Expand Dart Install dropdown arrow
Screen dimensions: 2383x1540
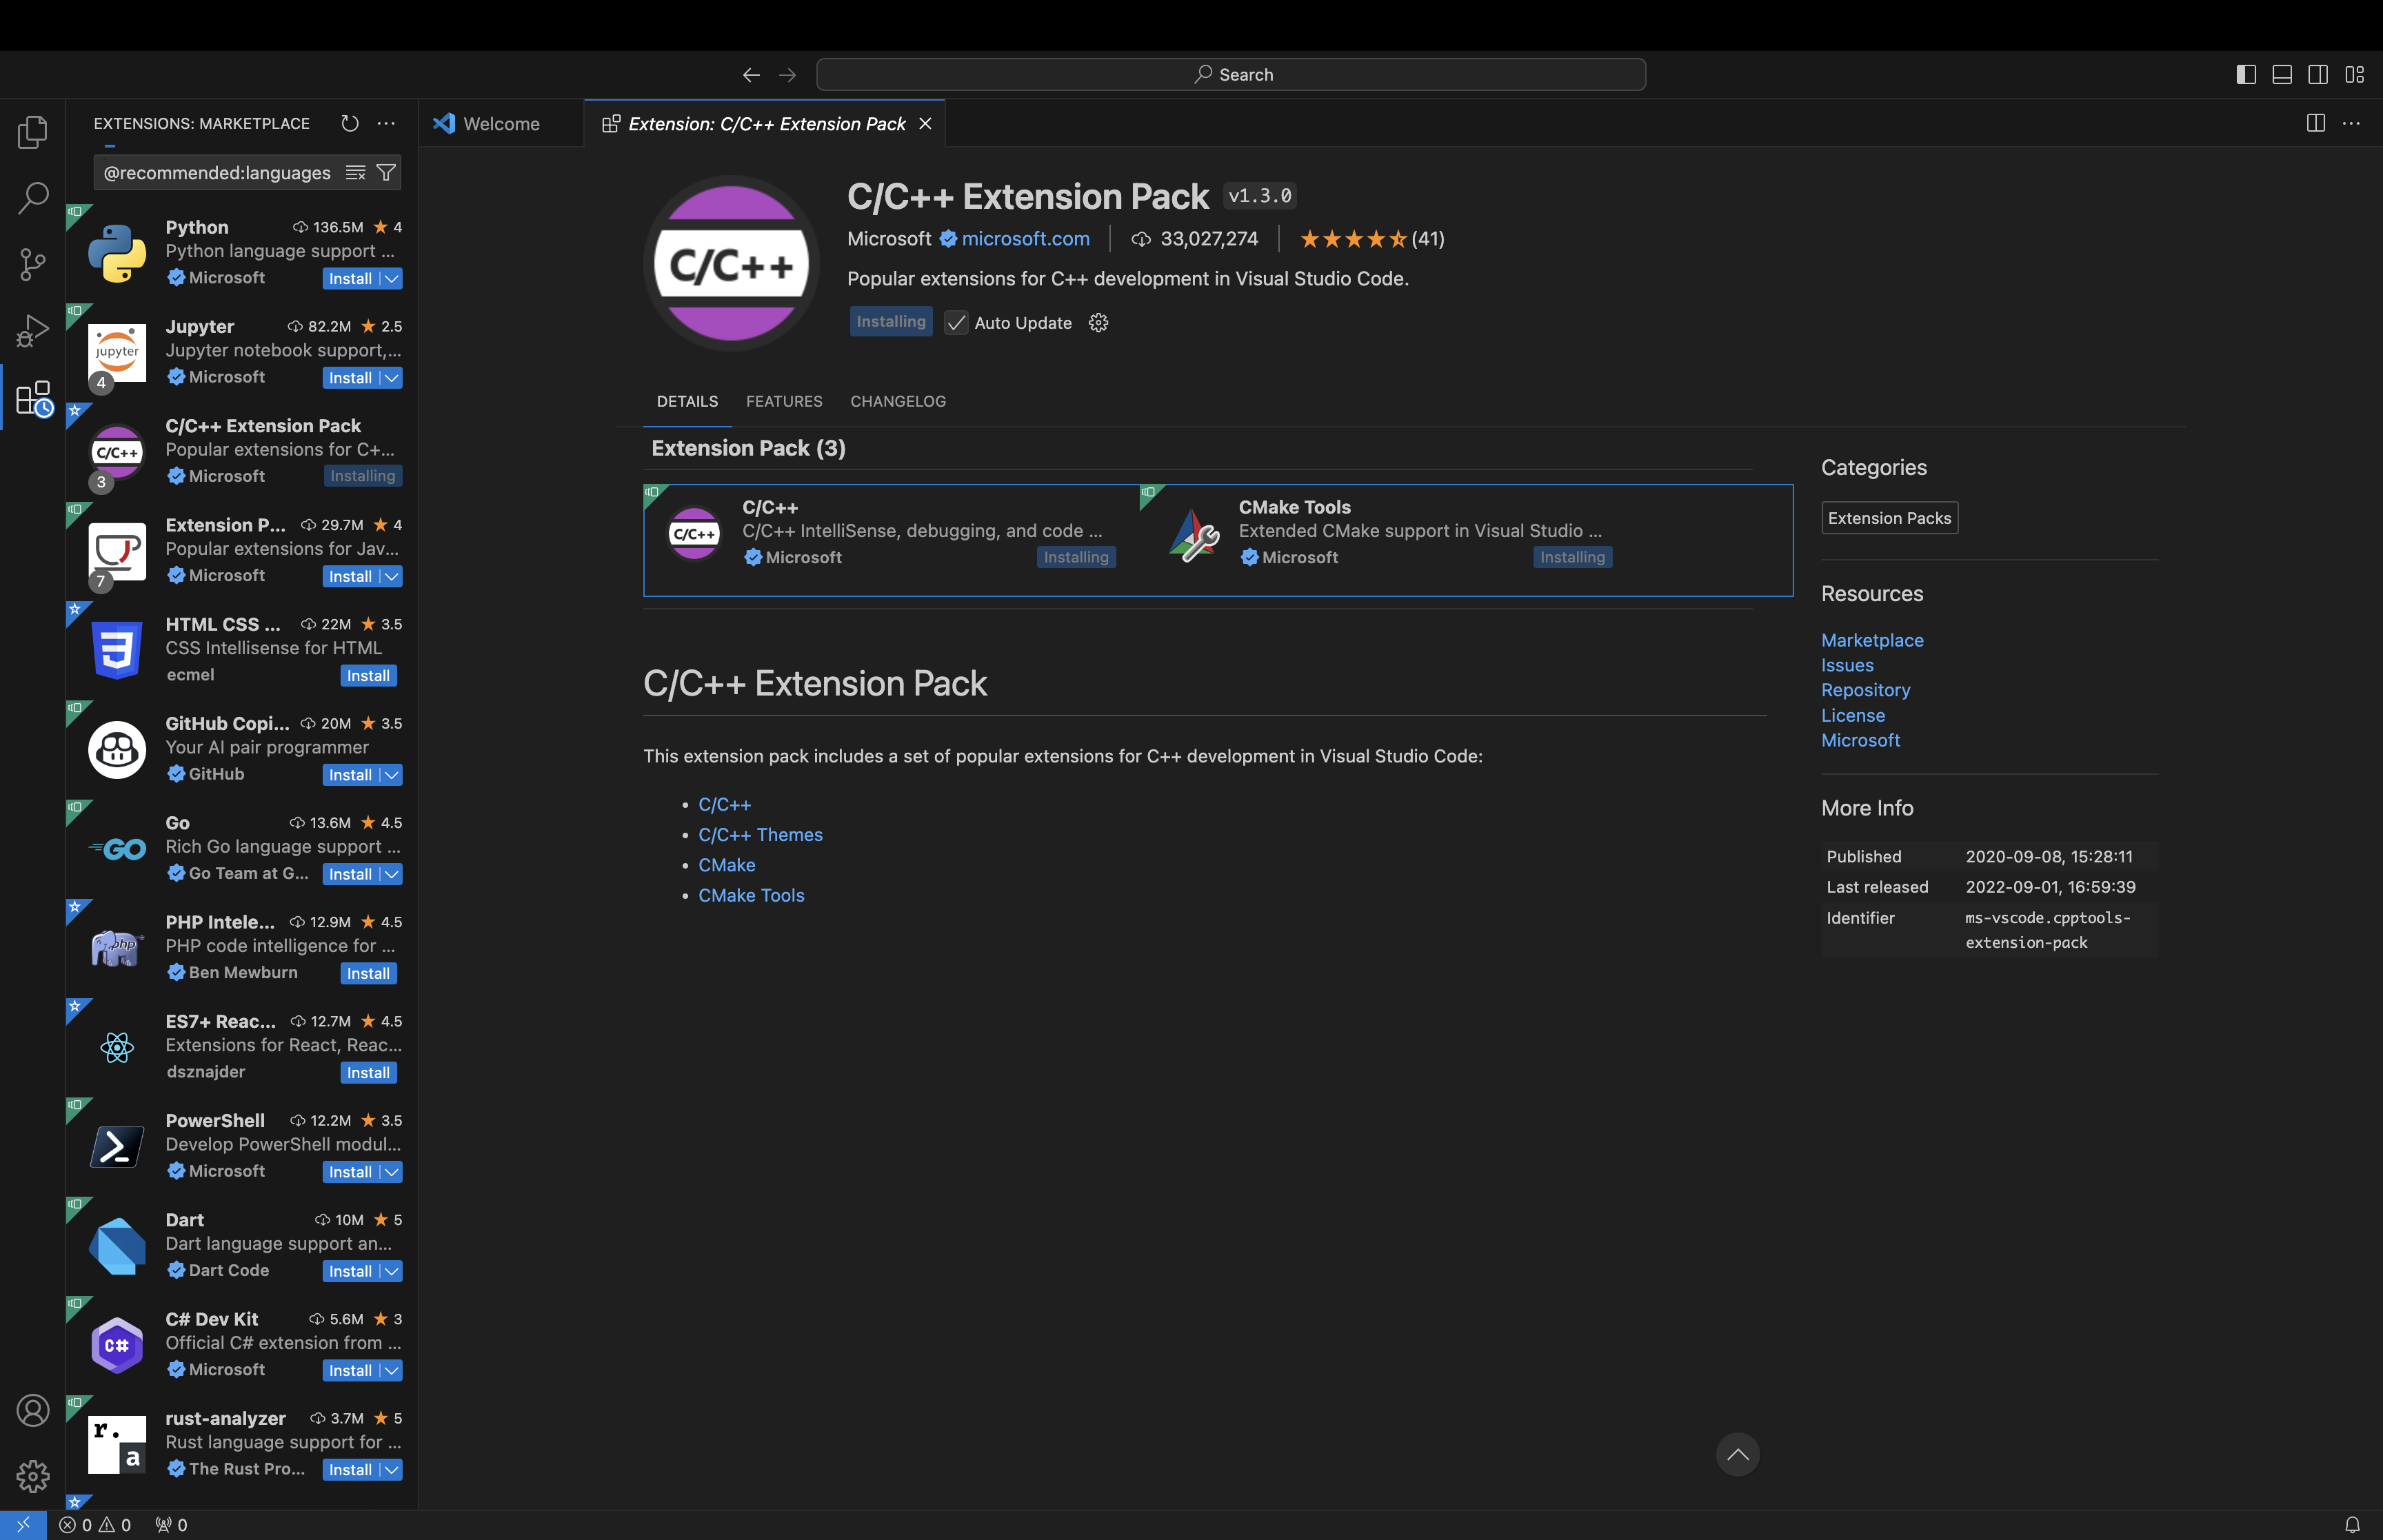pyautogui.click(x=392, y=1271)
